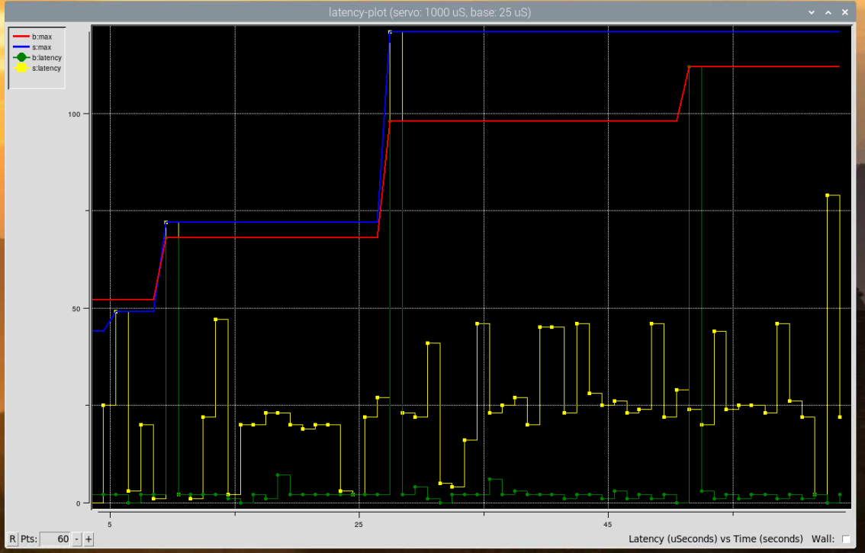Click the x-axis label 25
The height and width of the screenshot is (553, 865).
point(359,524)
